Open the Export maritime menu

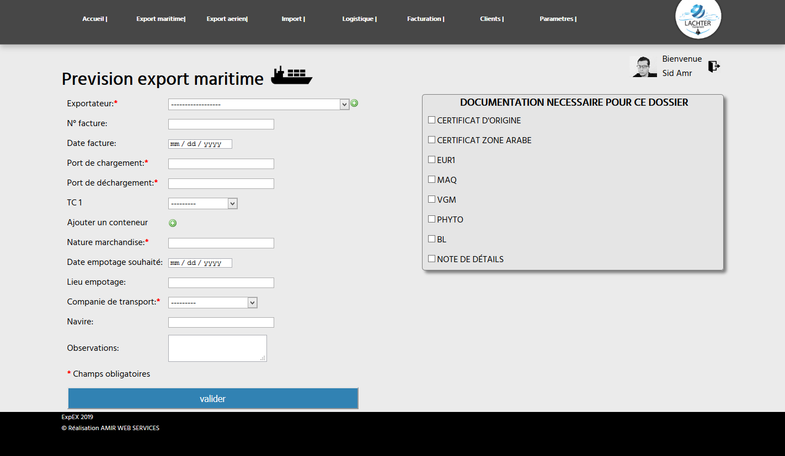[161, 19]
